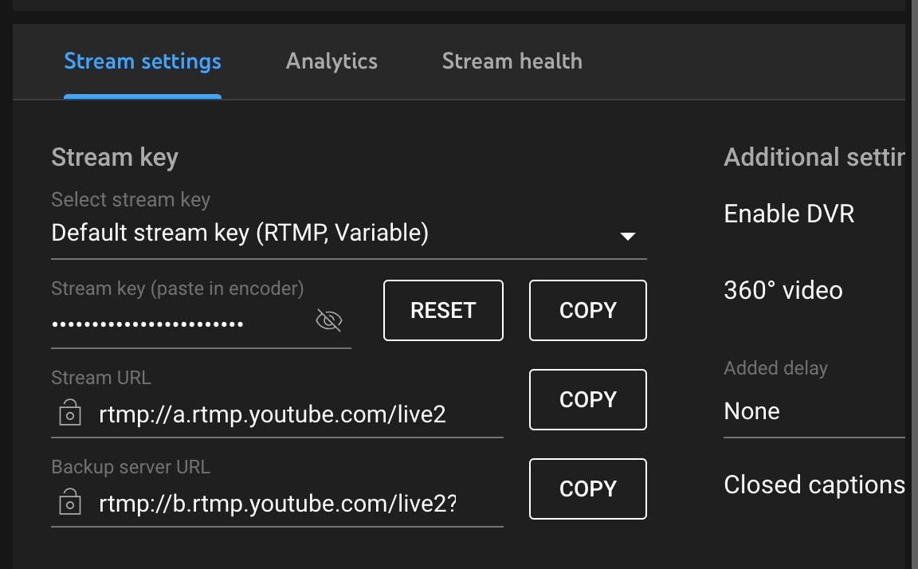Click the hidden stream key field

click(x=182, y=324)
